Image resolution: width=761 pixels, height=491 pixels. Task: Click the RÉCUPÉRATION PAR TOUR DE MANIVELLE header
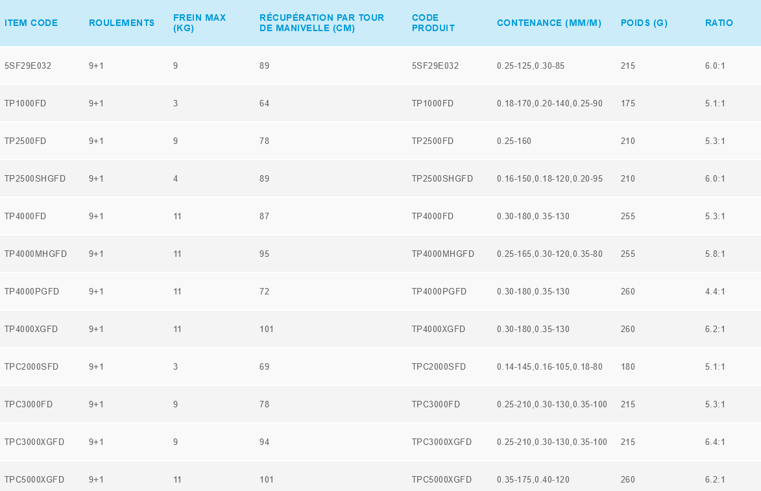tap(321, 23)
